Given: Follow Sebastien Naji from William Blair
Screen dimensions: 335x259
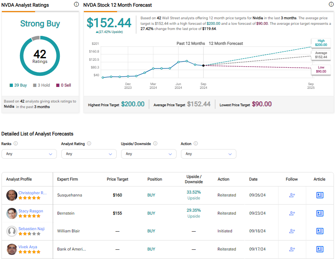Looking at the screenshot, I should 292,231.
